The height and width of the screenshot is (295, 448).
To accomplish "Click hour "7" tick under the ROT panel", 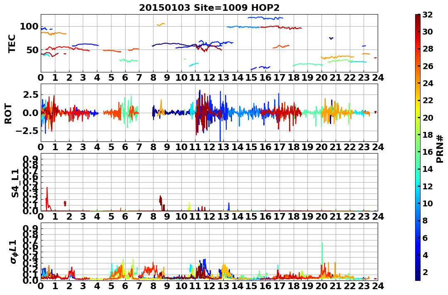I will (x=139, y=147).
